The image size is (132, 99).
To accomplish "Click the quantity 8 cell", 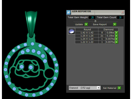I will 102,33.
